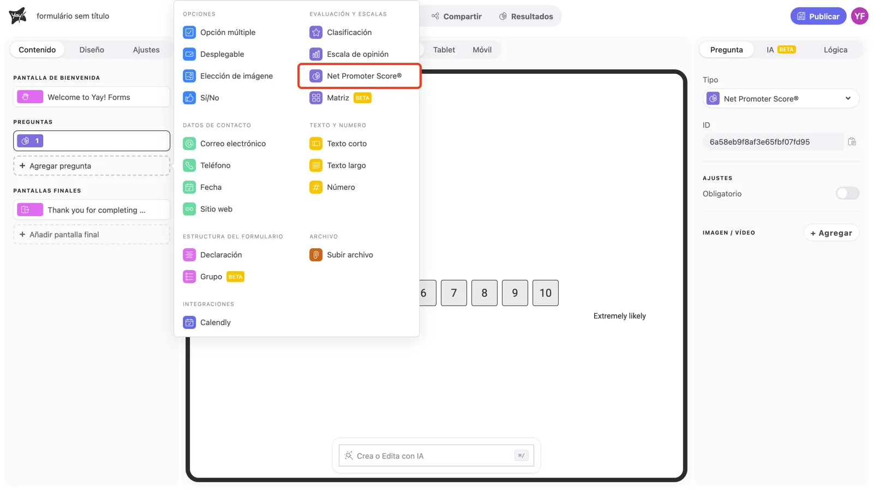
Task: Click the Crea o Edita con IA field
Action: click(x=436, y=456)
